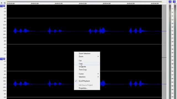Click the 00:00:01.000 mark on time ruler
The image size is (177, 99).
pos(35,4)
